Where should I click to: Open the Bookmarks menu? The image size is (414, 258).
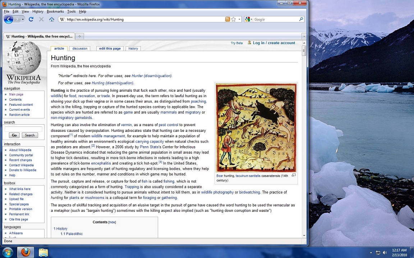(55, 11)
